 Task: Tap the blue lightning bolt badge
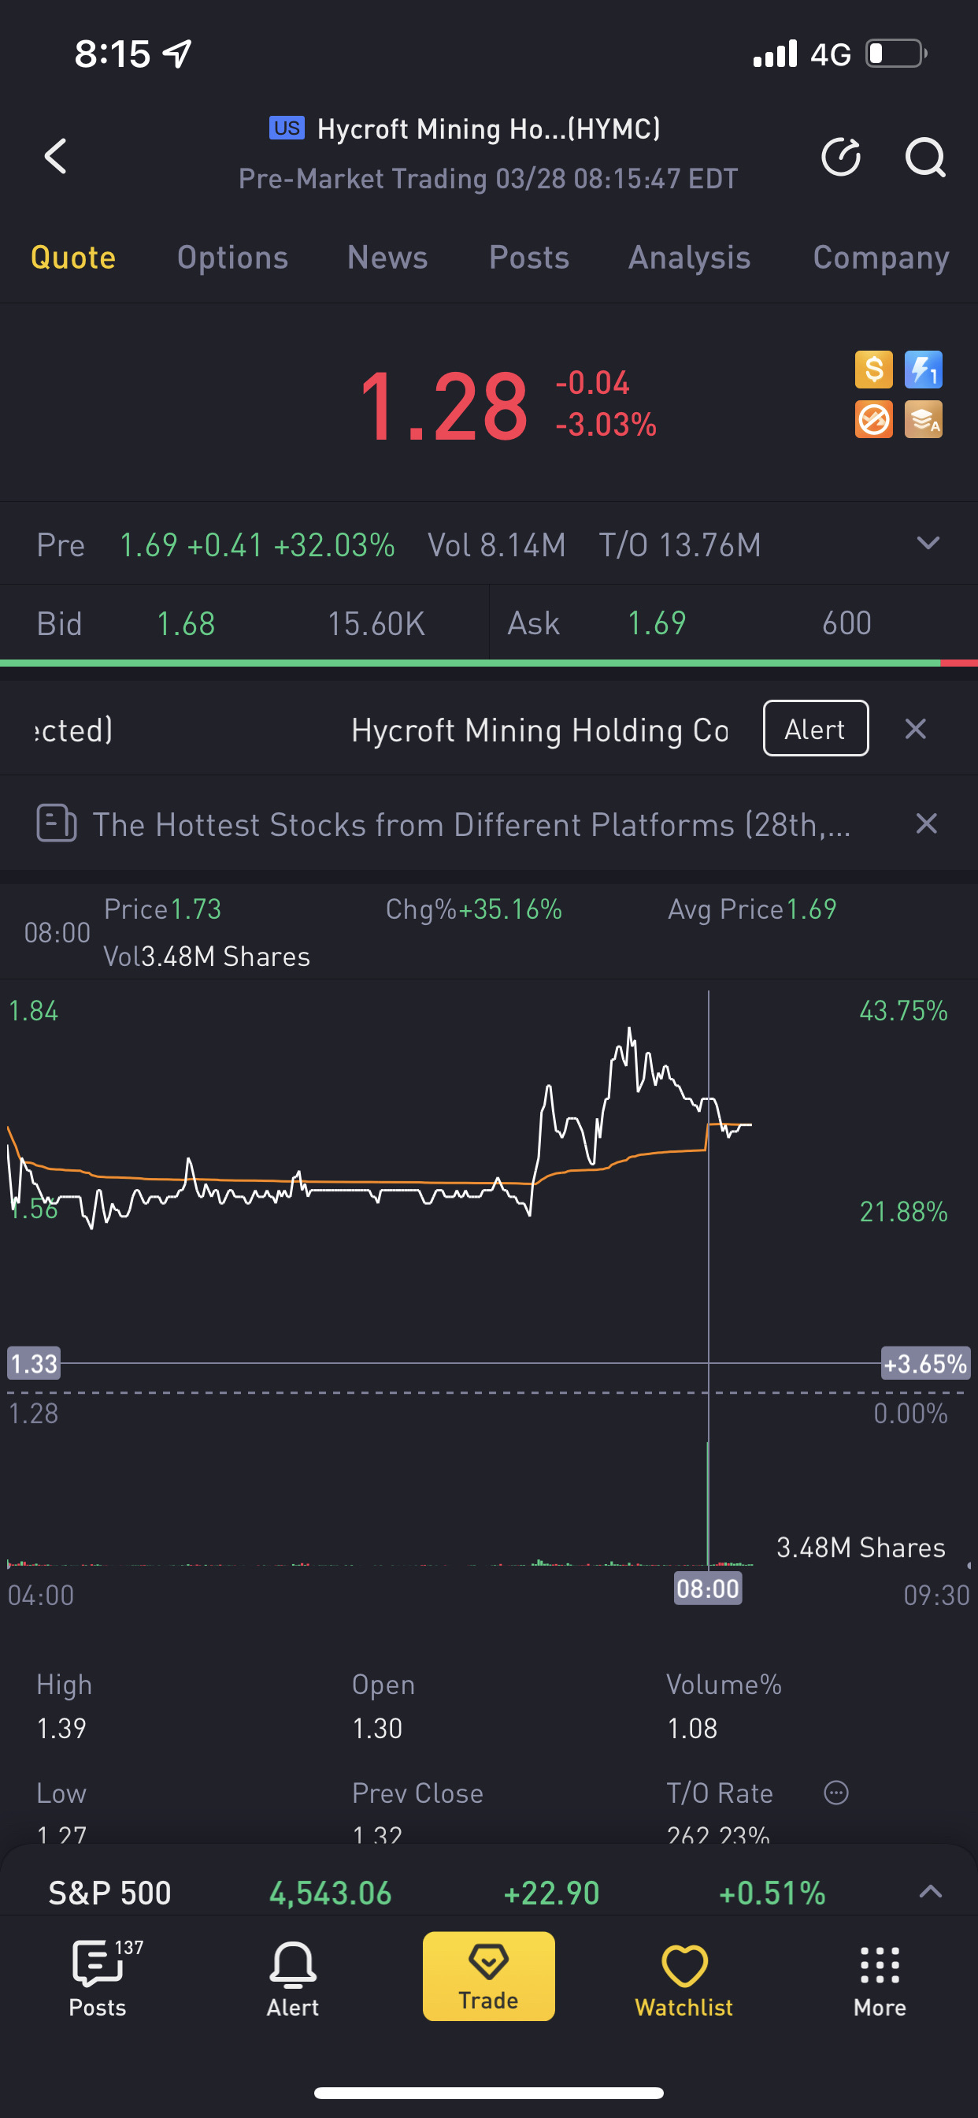923,370
